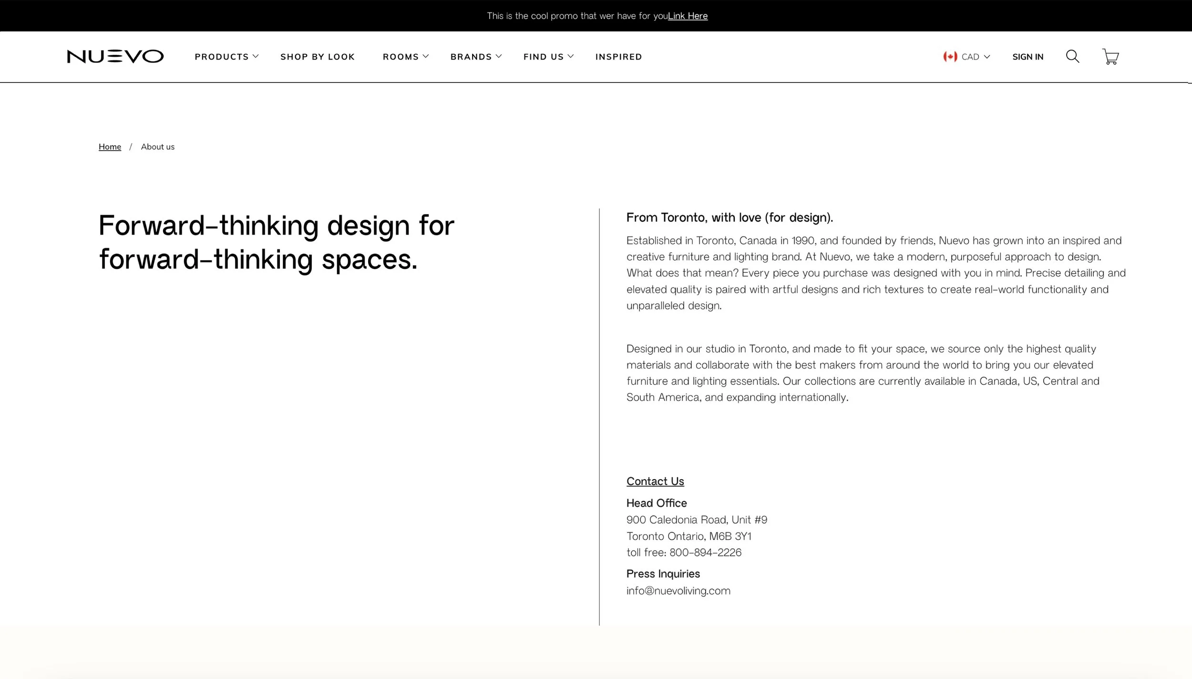The height and width of the screenshot is (679, 1192).
Task: Click the Brands menu label
Action: click(x=471, y=57)
